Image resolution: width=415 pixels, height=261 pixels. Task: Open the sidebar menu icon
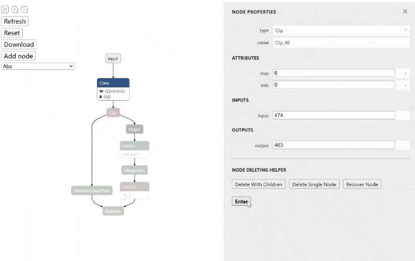[x=5, y=10]
